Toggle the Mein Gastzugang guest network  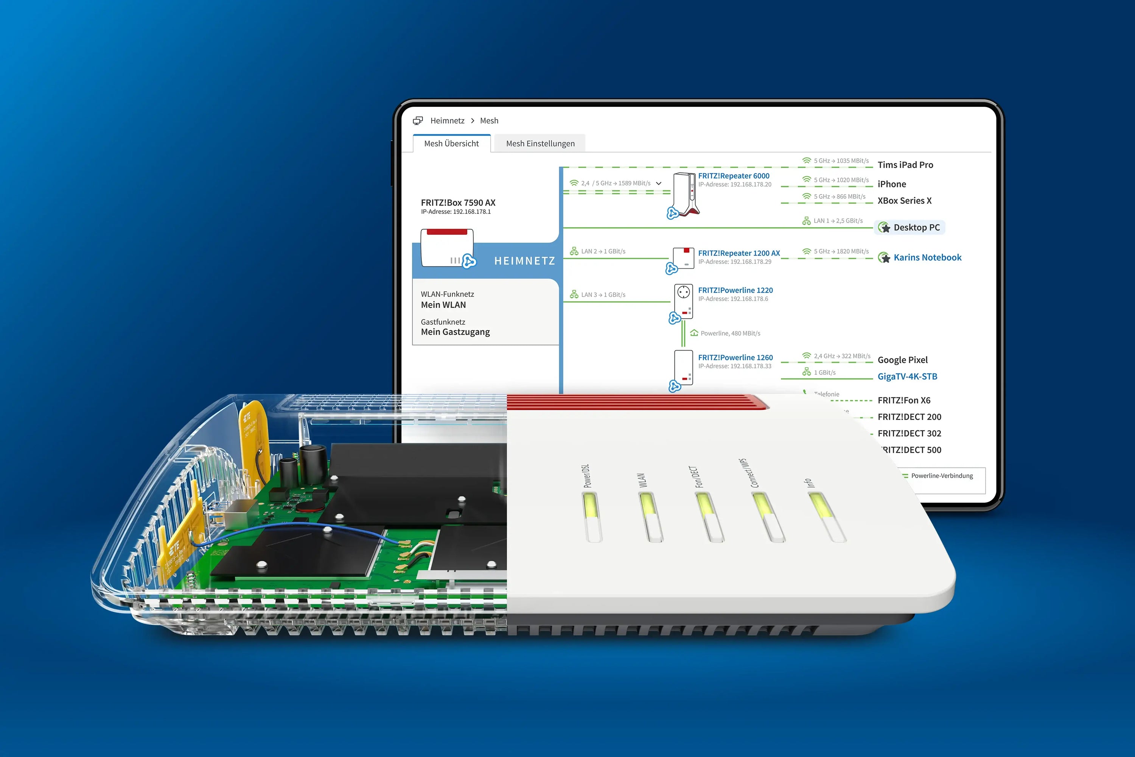click(455, 332)
